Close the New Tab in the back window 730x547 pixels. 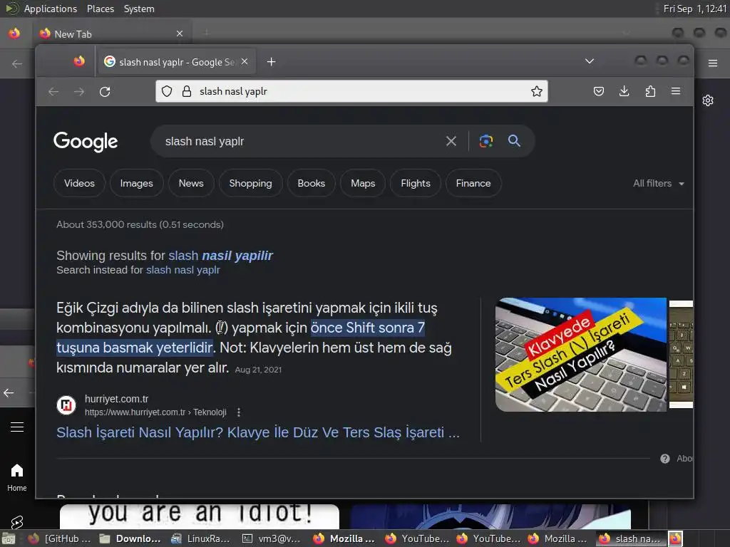click(x=180, y=33)
